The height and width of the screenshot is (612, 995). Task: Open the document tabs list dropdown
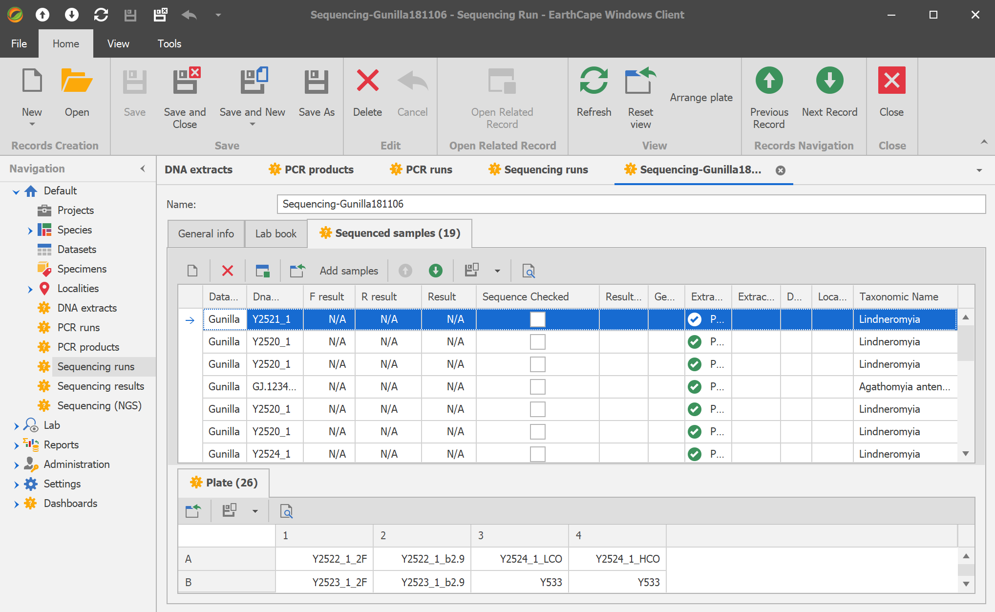click(x=979, y=170)
